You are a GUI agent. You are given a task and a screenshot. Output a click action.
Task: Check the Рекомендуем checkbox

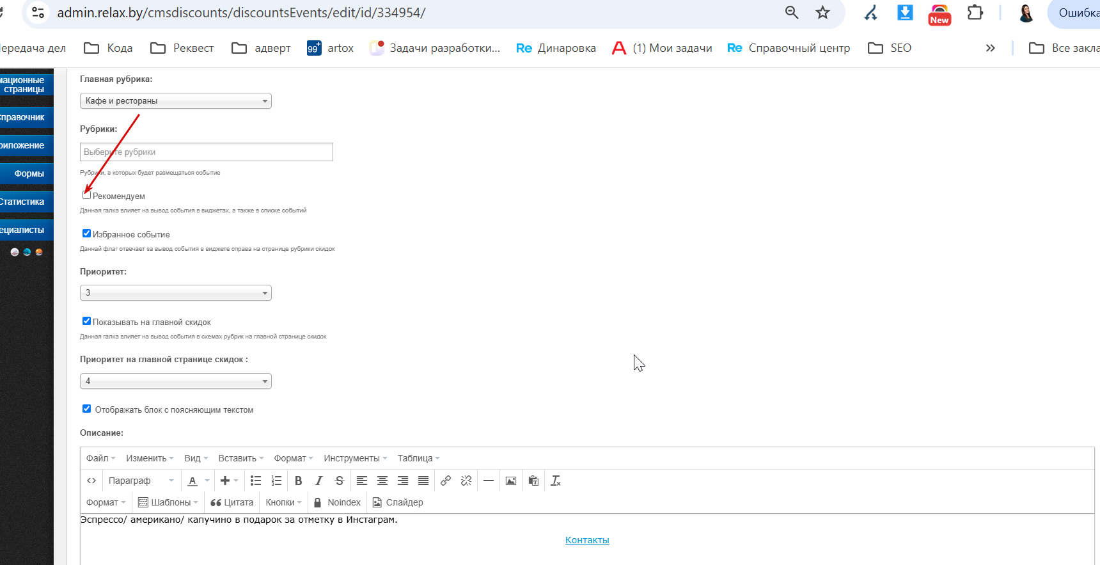(86, 195)
